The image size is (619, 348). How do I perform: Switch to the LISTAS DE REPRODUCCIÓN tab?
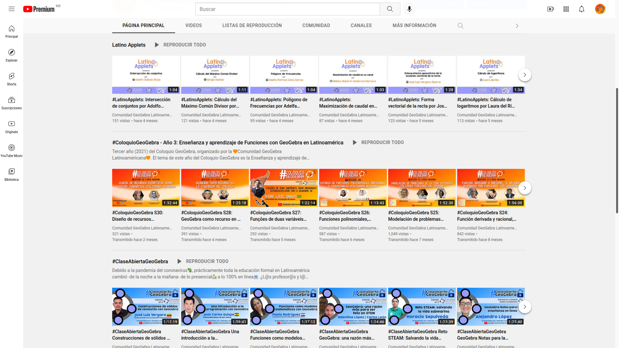click(252, 26)
